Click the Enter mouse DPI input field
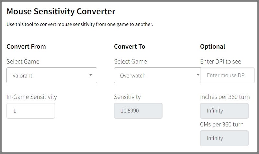The width and height of the screenshot is (259, 154). pyautogui.click(x=227, y=75)
